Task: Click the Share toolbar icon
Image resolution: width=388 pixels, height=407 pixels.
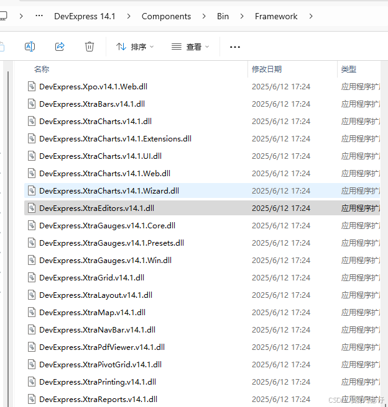Action: pos(60,47)
